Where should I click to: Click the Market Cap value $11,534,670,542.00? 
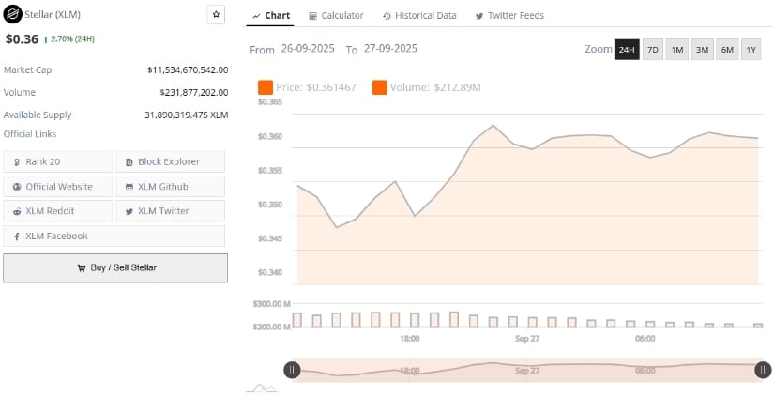[x=188, y=70]
